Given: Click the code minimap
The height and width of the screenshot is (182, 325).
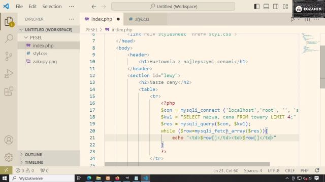Looking at the screenshot, I should pos(310,44).
